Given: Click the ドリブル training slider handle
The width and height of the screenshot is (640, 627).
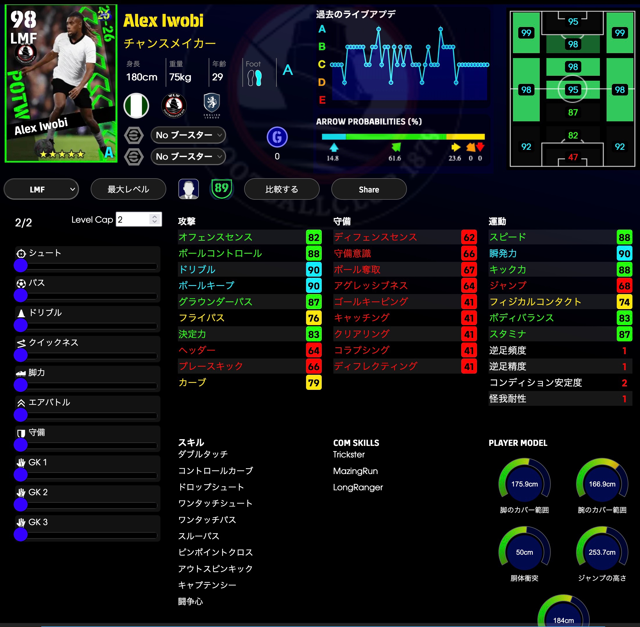Looking at the screenshot, I should point(21,325).
